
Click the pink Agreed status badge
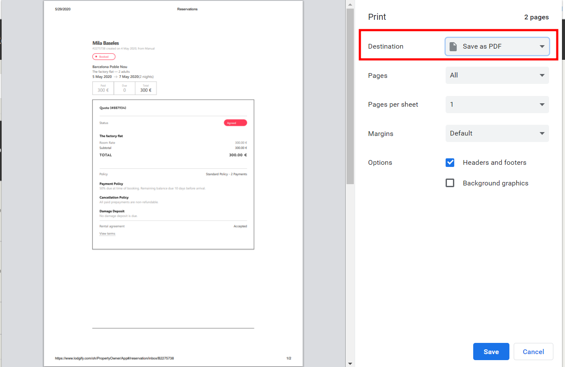pyautogui.click(x=235, y=123)
